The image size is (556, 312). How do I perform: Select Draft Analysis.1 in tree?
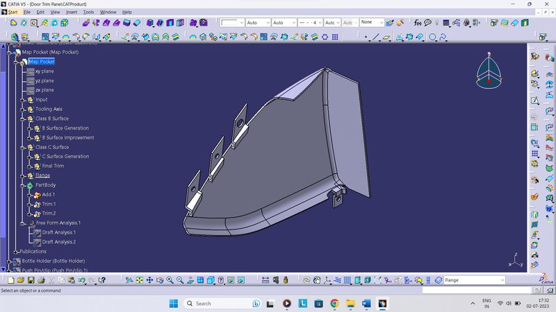(x=59, y=232)
